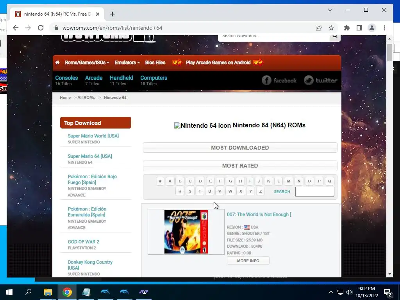Open Pokémon Edición Esmeralda link
The width and height of the screenshot is (400, 300).
click(x=87, y=212)
